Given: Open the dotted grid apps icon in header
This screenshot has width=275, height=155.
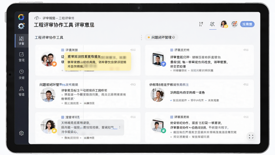Looking at the screenshot, I should click(x=201, y=24).
